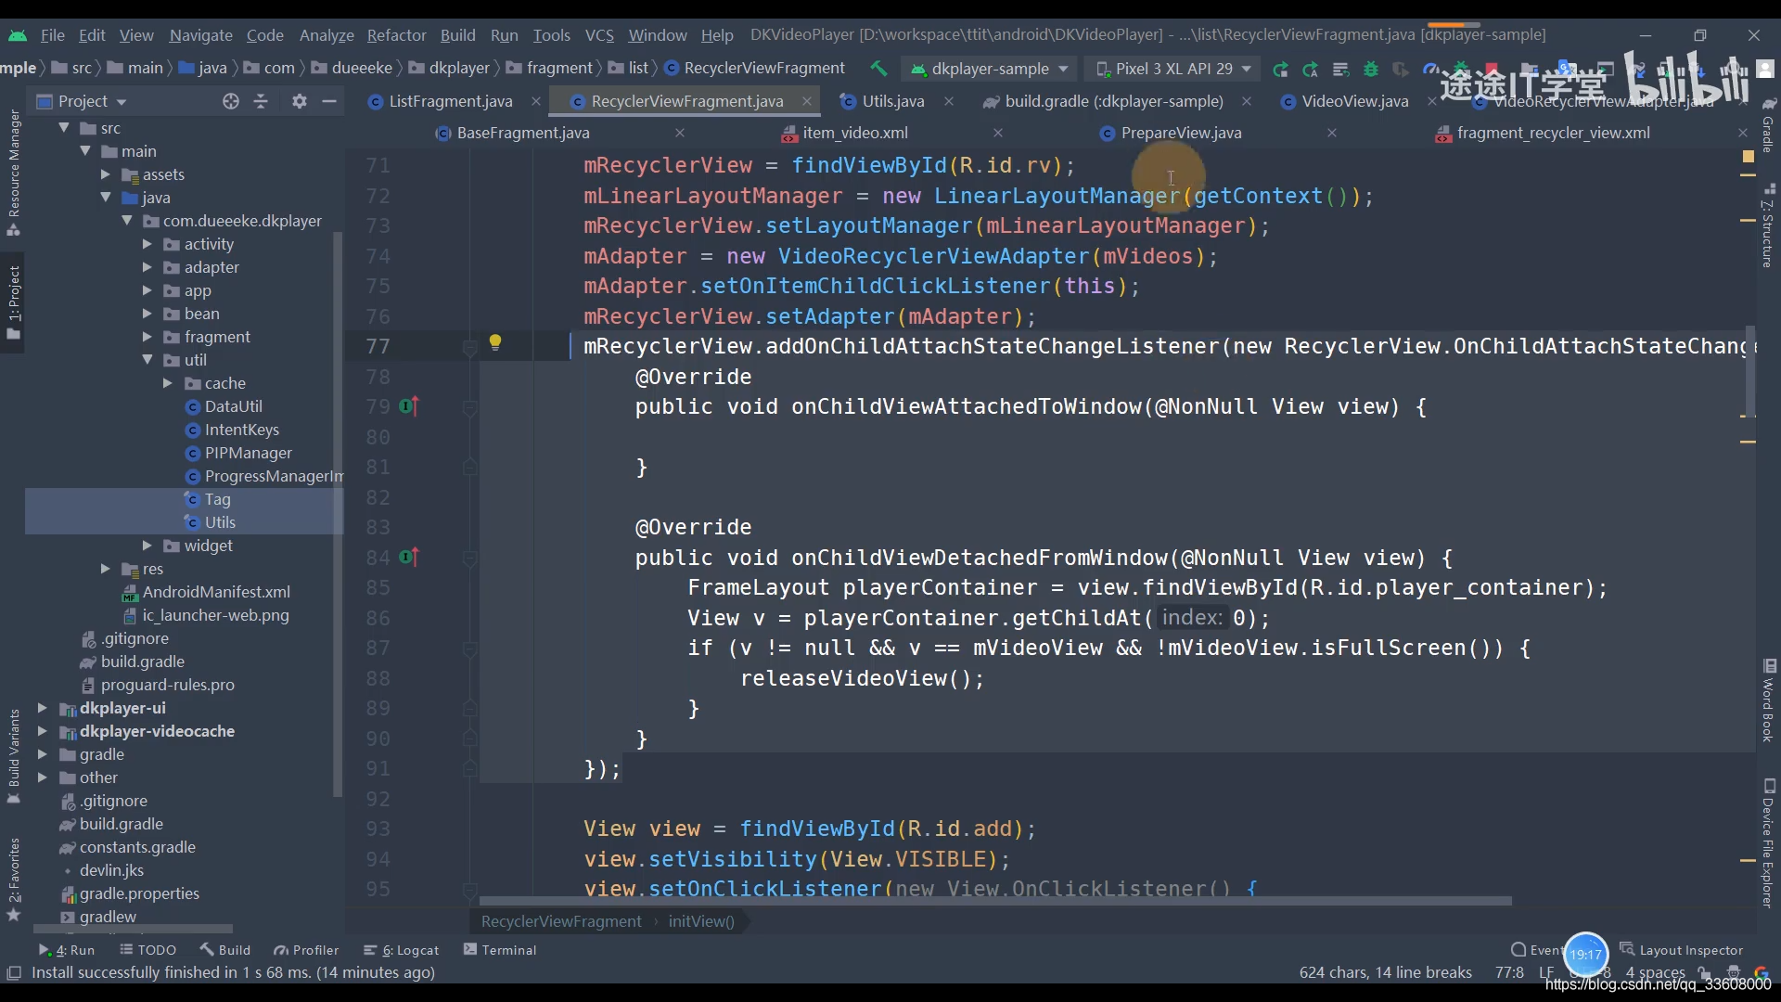Screen dimensions: 1781x1002
Task: Open the Pixel 3 XL API 29 device dropdown
Action: [x=1173, y=69]
